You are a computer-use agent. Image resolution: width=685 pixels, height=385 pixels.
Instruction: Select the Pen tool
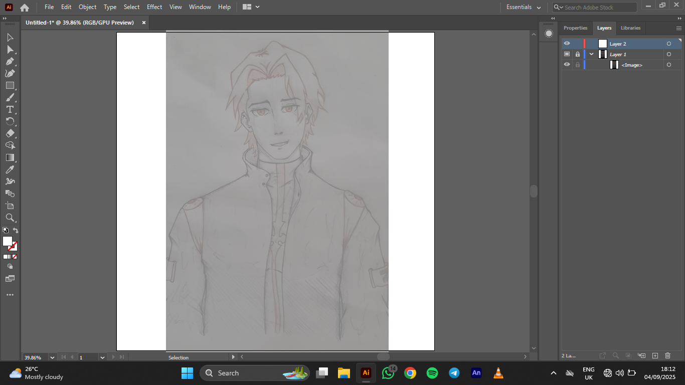[x=10, y=62]
